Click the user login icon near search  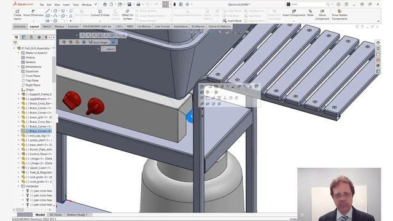tap(338, 4)
